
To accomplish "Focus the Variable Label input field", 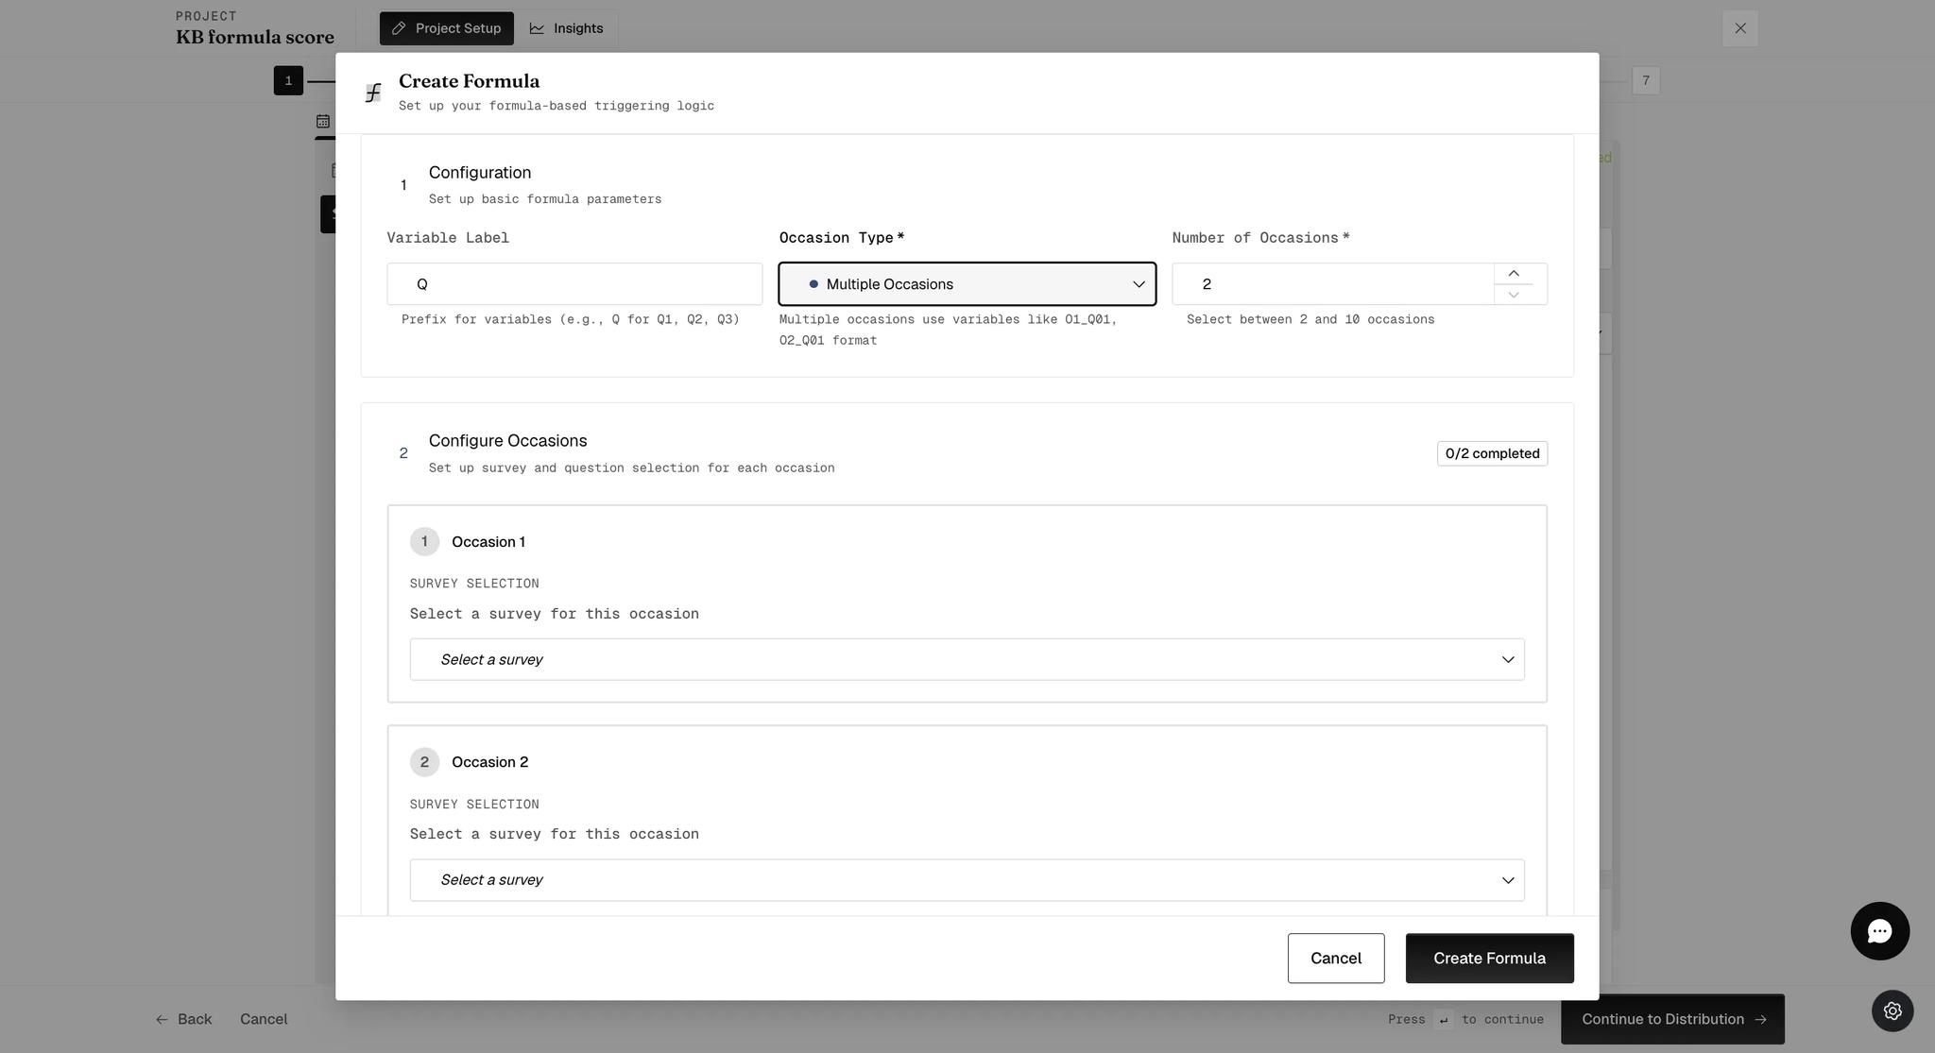I will pyautogui.click(x=574, y=284).
